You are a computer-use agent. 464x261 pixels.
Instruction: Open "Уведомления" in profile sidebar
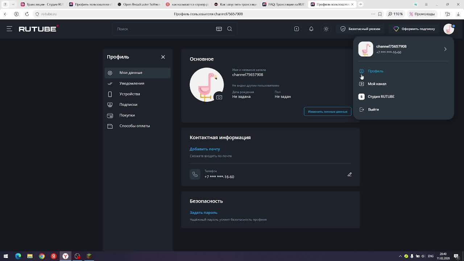138,83
